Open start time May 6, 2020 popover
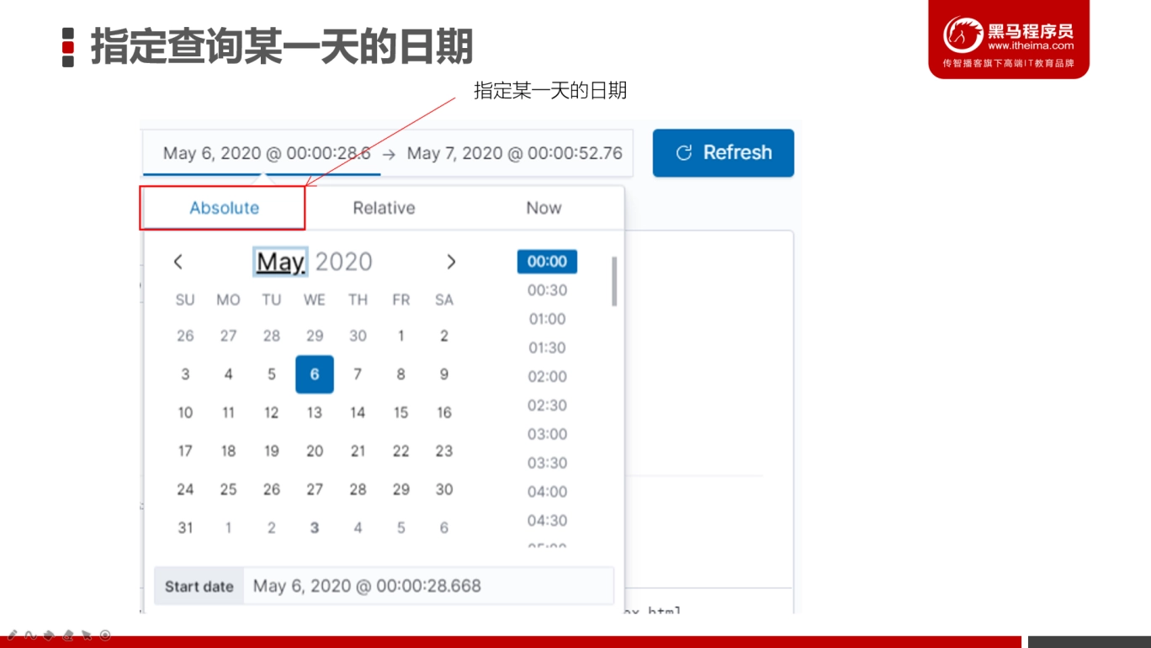Viewport: 1151px width, 648px height. tap(267, 153)
